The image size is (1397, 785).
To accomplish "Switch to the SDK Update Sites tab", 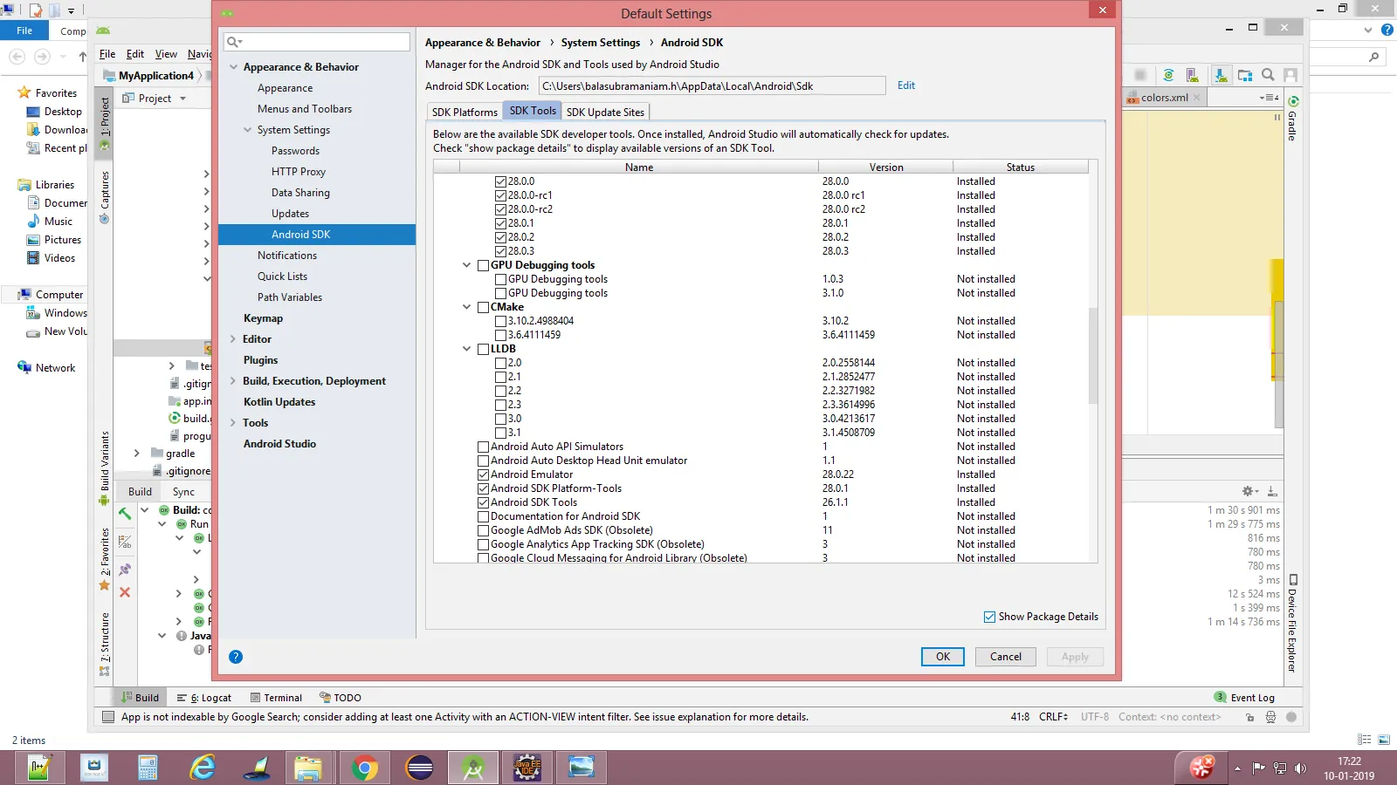I will pos(605,113).
